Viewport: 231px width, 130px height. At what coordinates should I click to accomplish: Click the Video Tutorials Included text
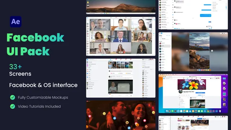tap(39, 107)
